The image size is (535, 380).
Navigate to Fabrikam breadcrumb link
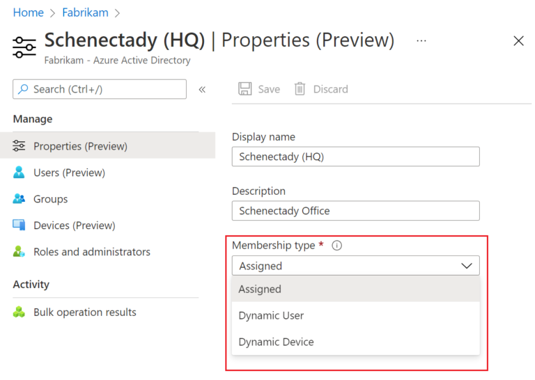84,13
